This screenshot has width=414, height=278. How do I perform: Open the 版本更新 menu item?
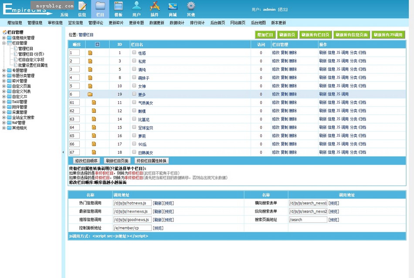[x=278, y=23]
